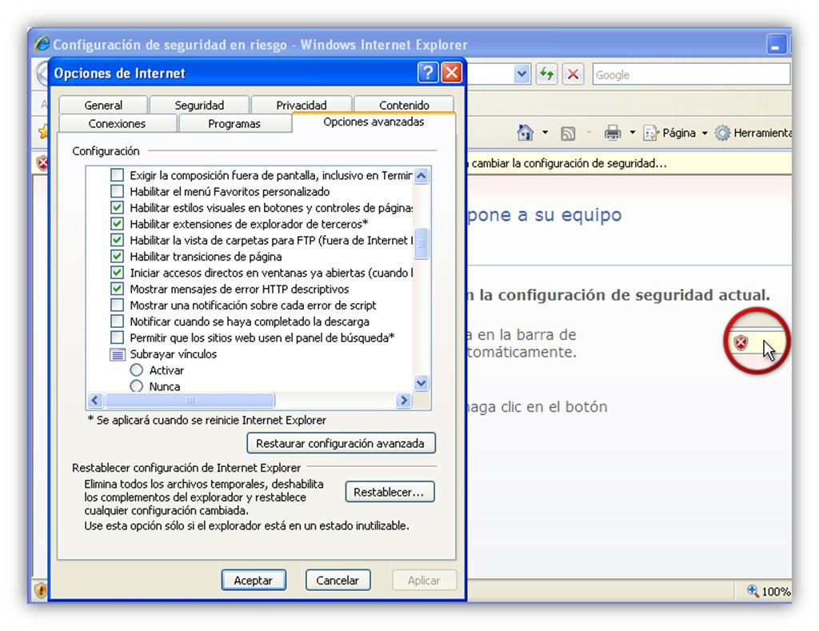
Task: Open the Home icon in IE toolbar
Action: [525, 133]
